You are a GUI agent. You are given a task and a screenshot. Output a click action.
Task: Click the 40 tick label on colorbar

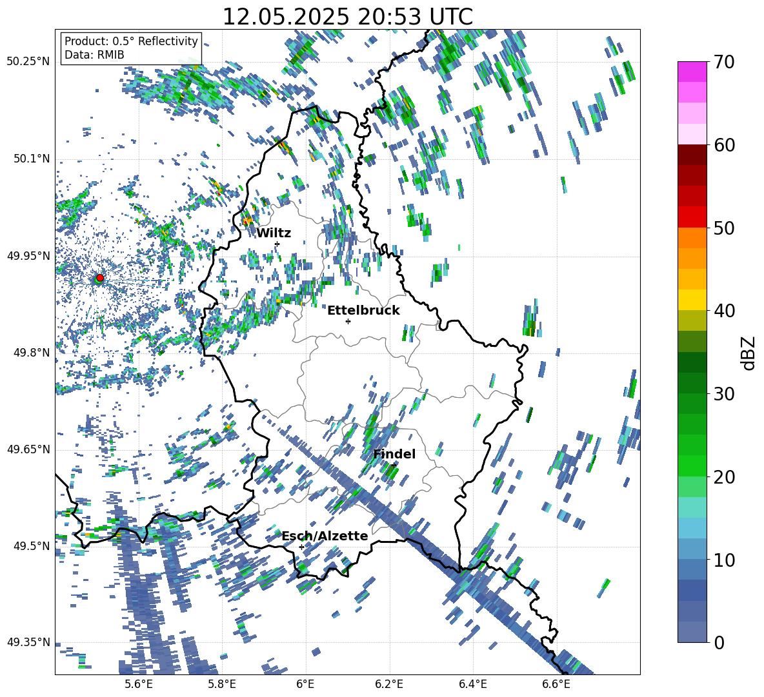(723, 311)
